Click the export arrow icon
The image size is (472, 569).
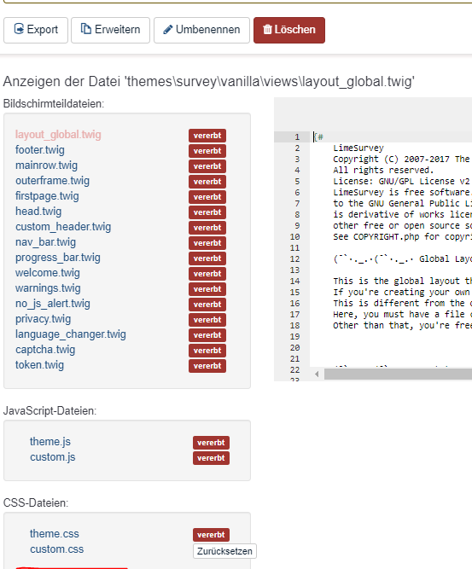tap(19, 29)
